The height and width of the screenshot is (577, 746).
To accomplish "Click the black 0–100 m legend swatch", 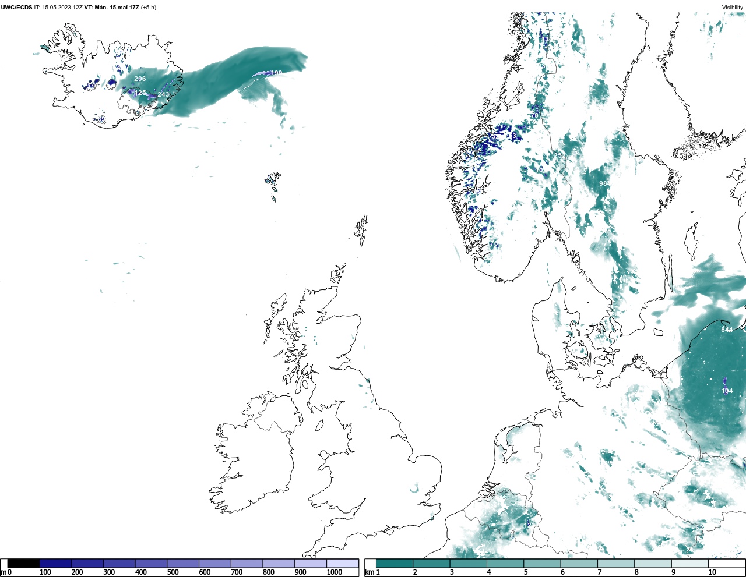I will 24,563.
